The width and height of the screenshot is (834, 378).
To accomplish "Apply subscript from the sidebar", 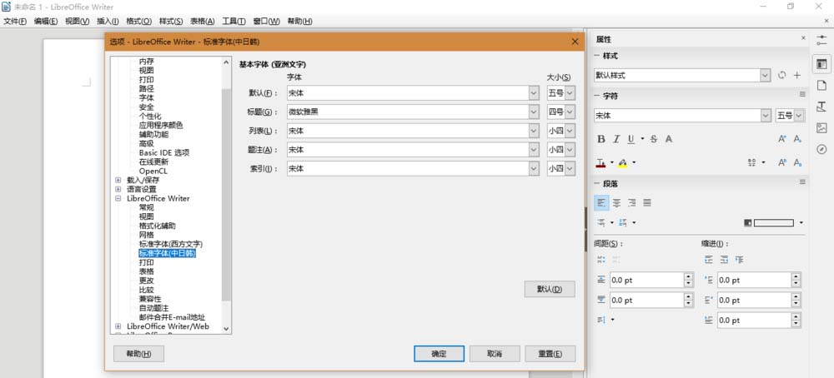I will pos(797,162).
